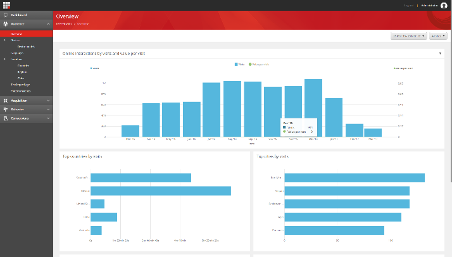Expand the Behavior section chevron
The width and height of the screenshot is (452, 257).
[48, 110]
